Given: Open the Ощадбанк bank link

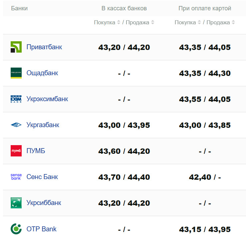Looking at the screenshot, I should coord(42,73).
